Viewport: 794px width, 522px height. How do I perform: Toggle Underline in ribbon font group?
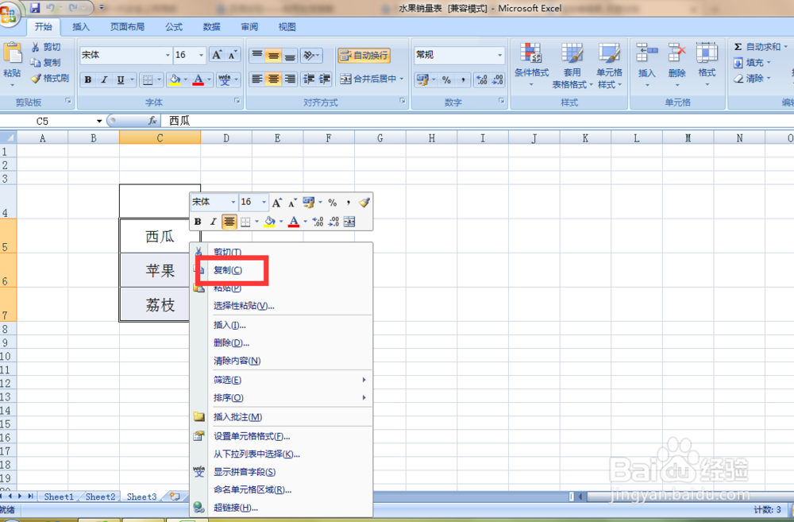[121, 79]
